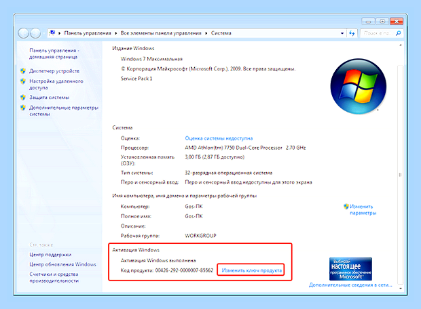Open Защита системы link
This screenshot has height=309, width=421.
coord(49,98)
